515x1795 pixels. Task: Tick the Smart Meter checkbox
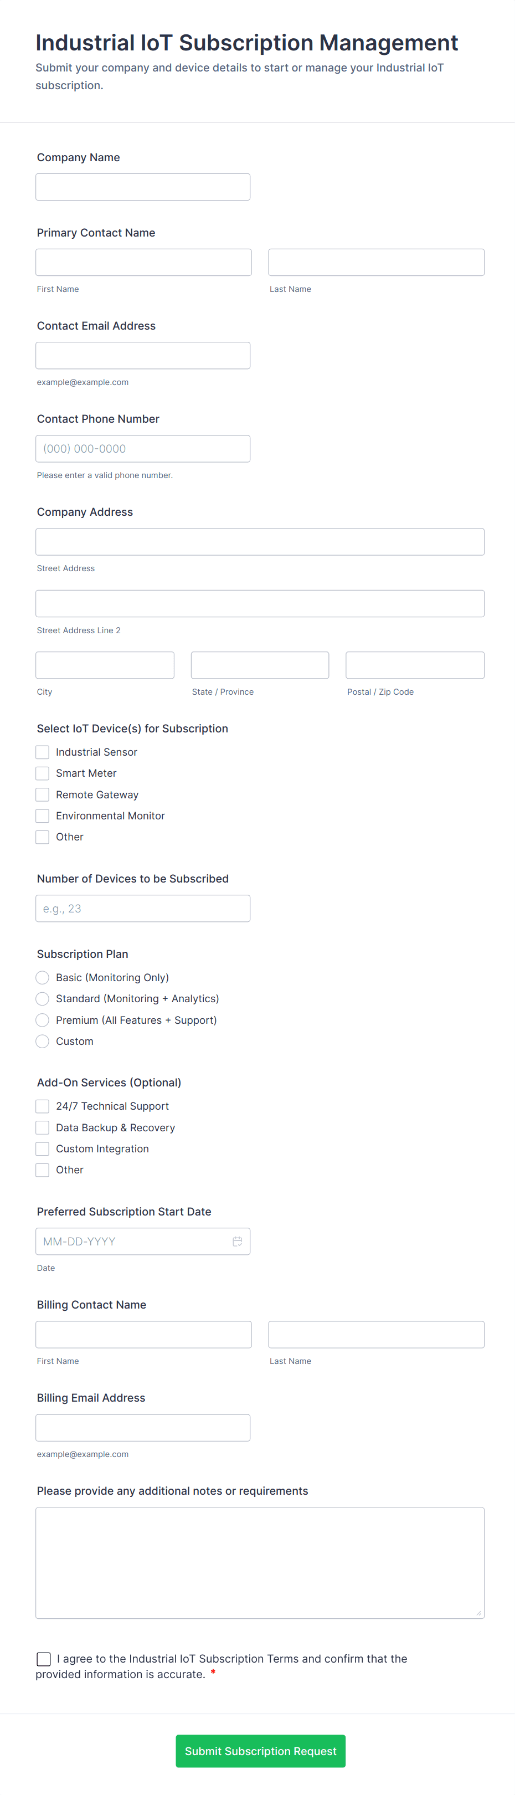click(x=43, y=773)
